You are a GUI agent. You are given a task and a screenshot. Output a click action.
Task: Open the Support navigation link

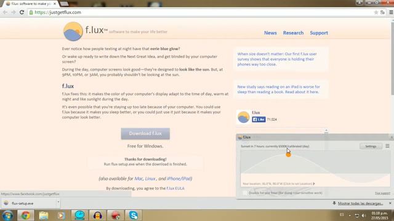(x=319, y=33)
